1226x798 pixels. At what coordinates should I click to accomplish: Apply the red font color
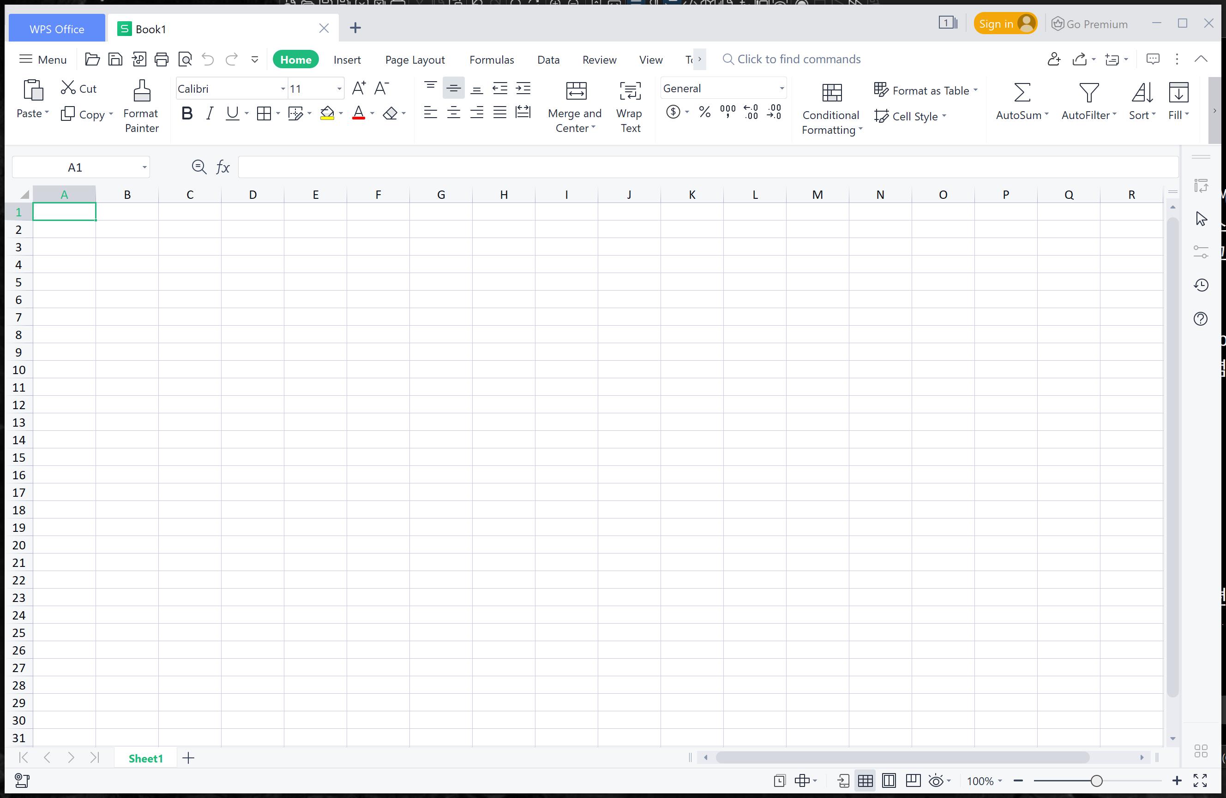point(359,113)
